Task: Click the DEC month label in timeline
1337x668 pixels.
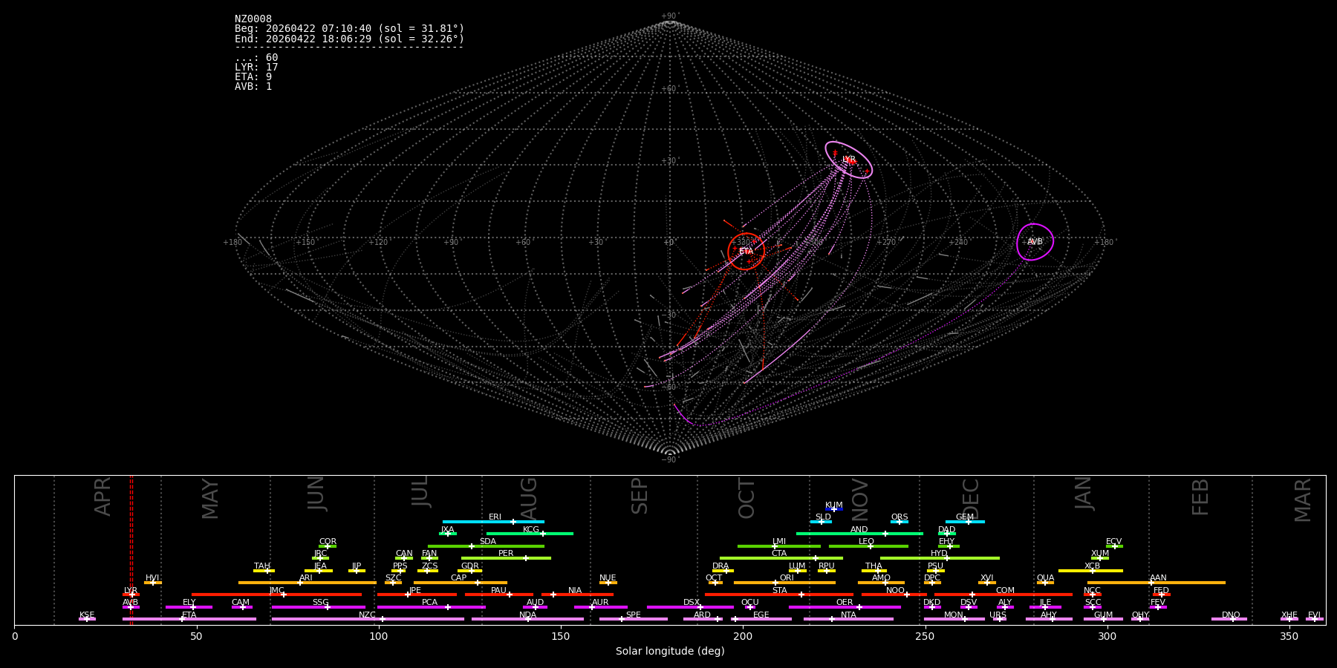Action: (x=971, y=497)
